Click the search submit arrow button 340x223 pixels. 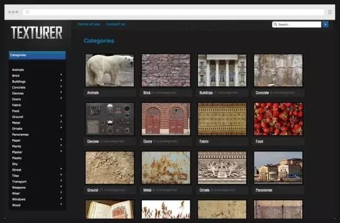pos(325,24)
